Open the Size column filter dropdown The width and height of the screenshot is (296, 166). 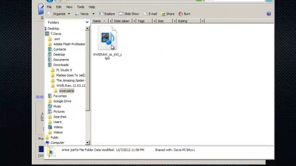[x=175, y=21]
